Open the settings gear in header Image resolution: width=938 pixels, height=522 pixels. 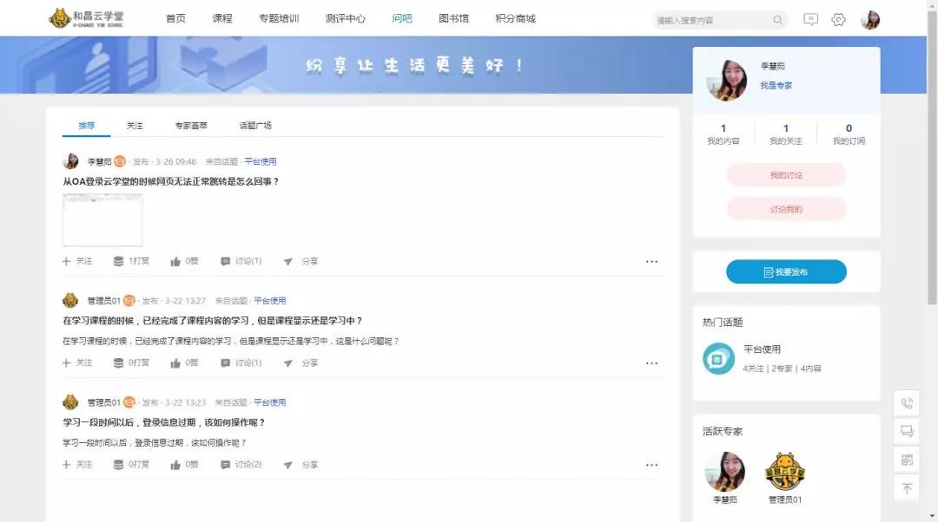point(838,19)
